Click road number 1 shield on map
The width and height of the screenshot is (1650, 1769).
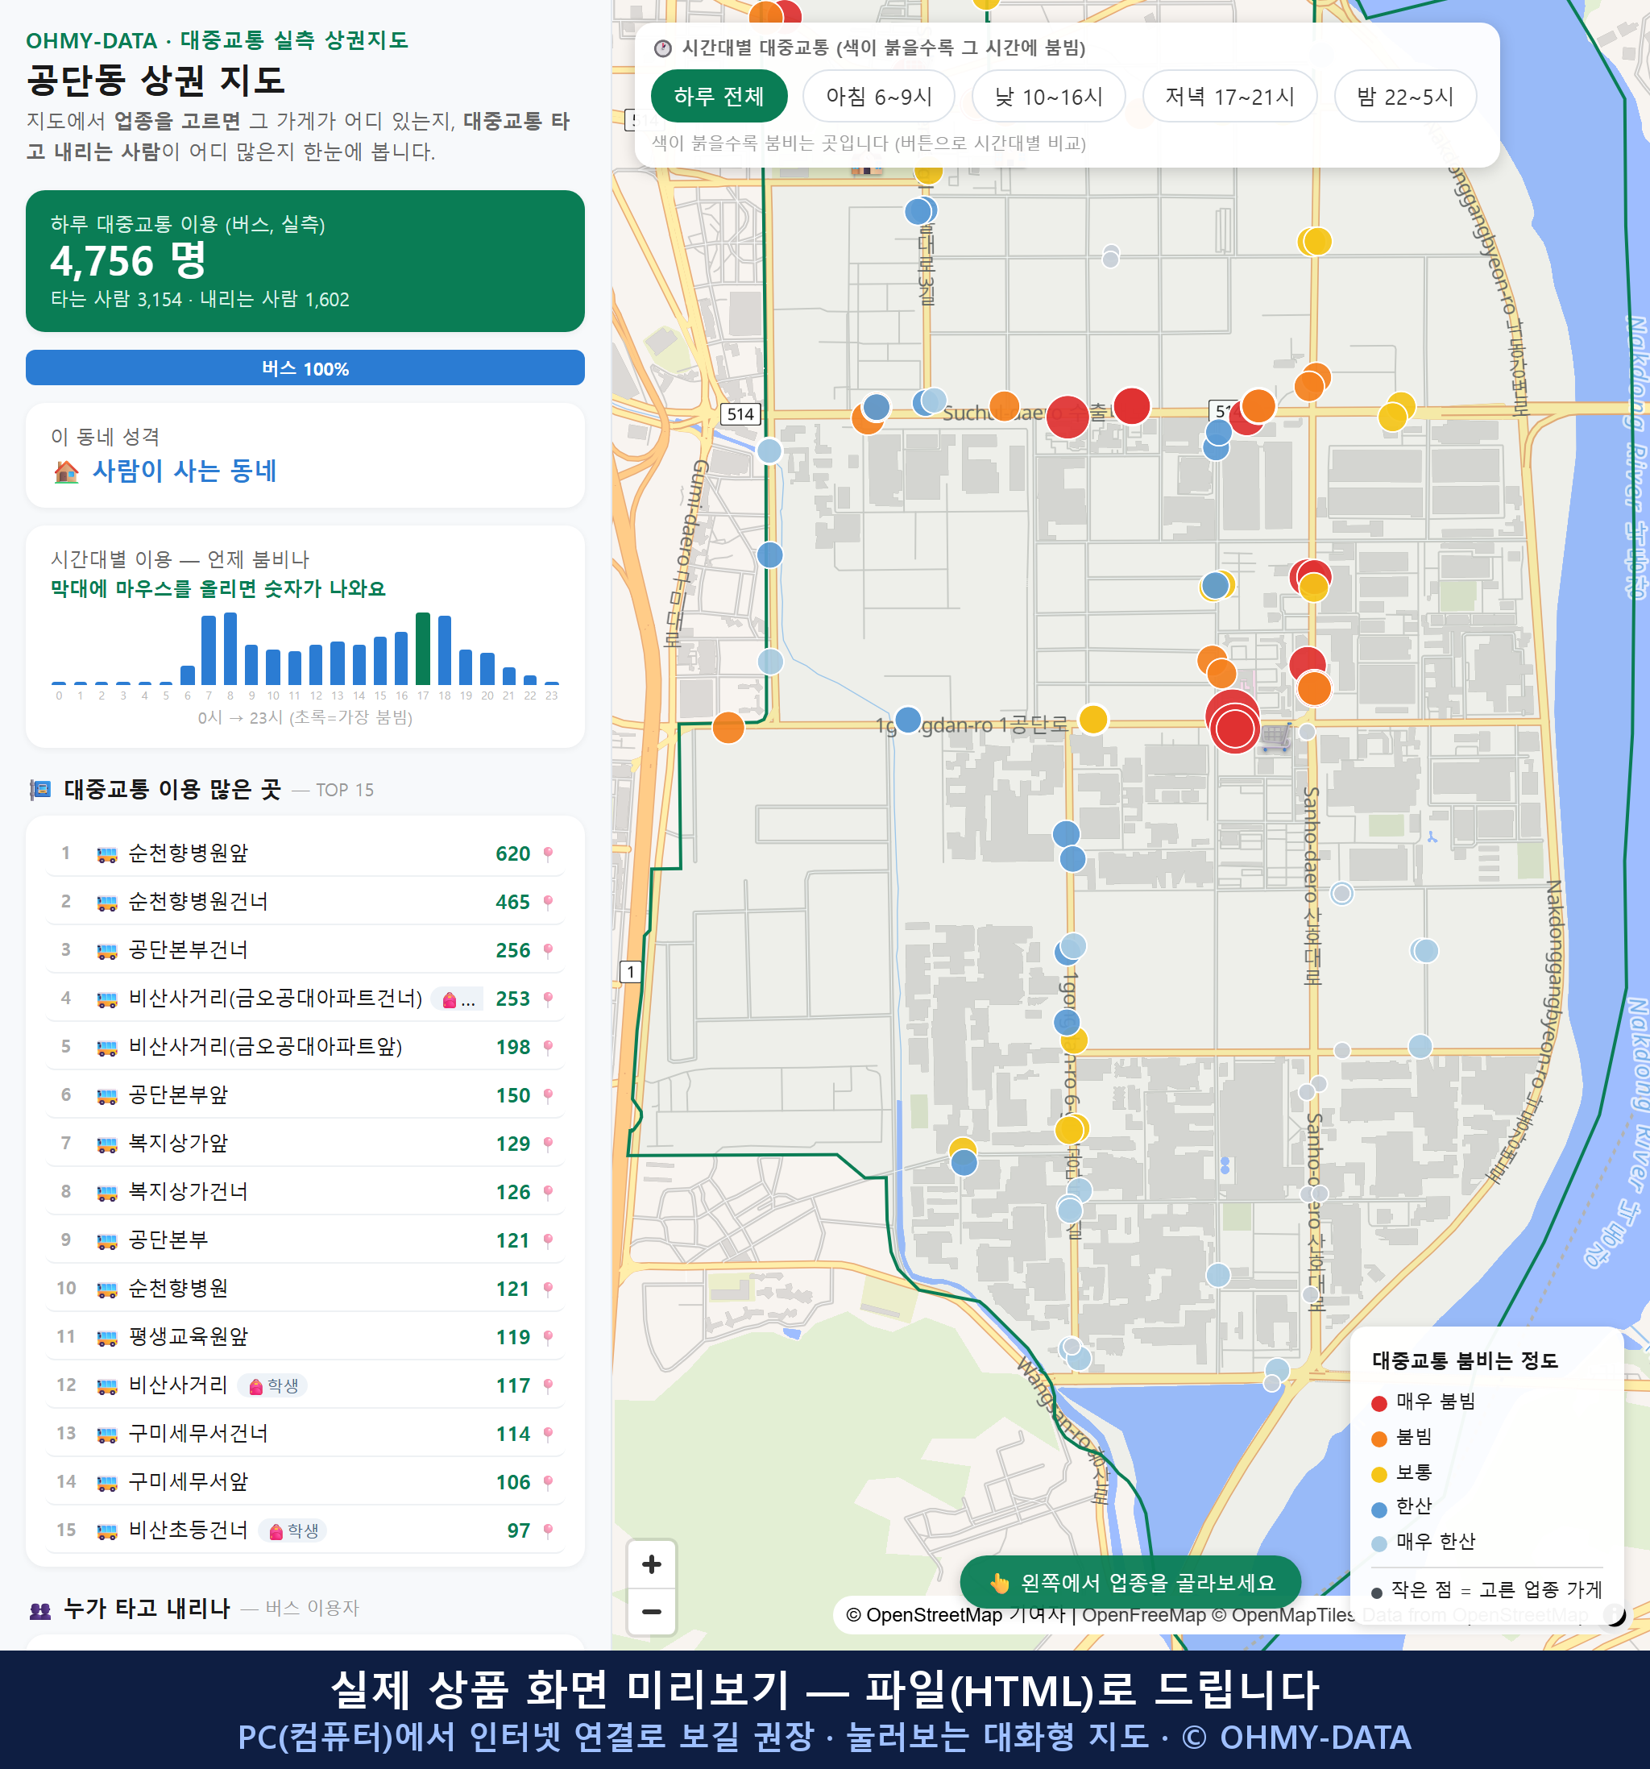coord(630,971)
